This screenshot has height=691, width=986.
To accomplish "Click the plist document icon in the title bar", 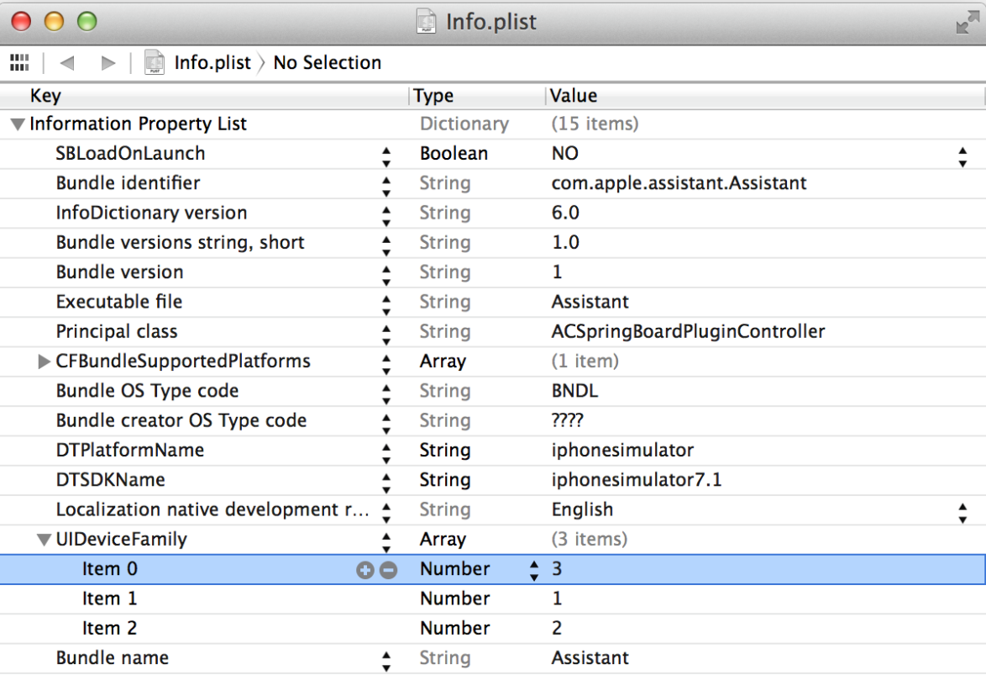I will (x=427, y=21).
